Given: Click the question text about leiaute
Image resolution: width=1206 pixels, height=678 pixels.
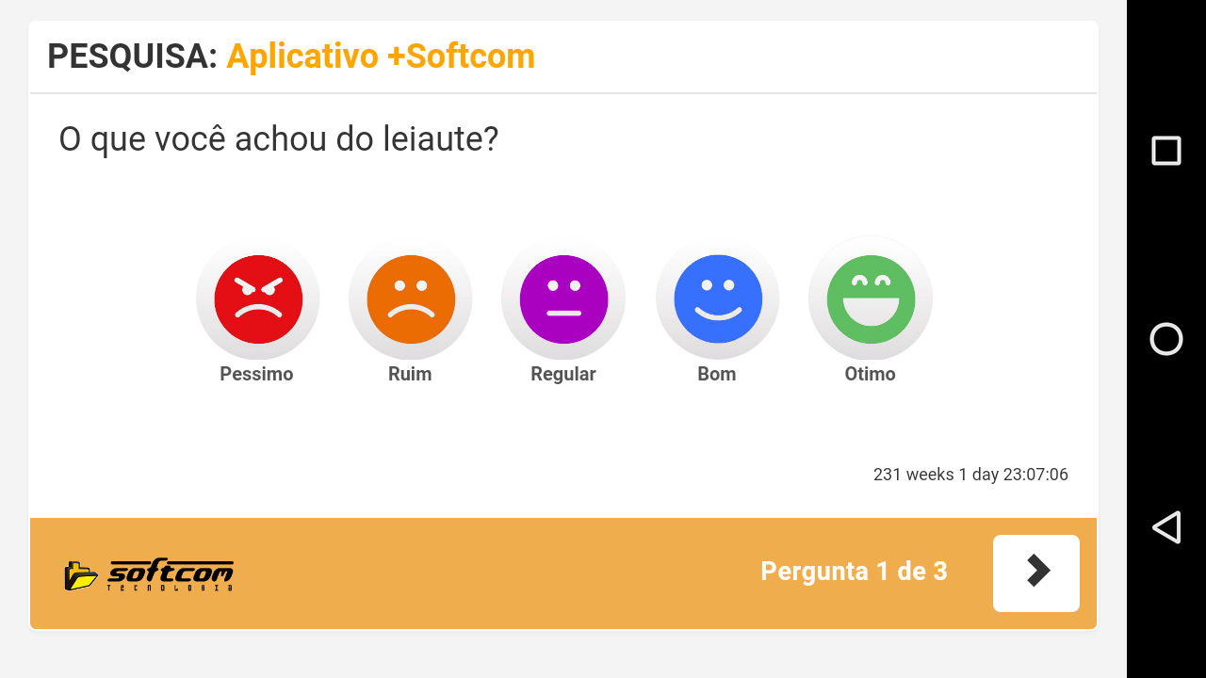Looking at the screenshot, I should click(278, 139).
